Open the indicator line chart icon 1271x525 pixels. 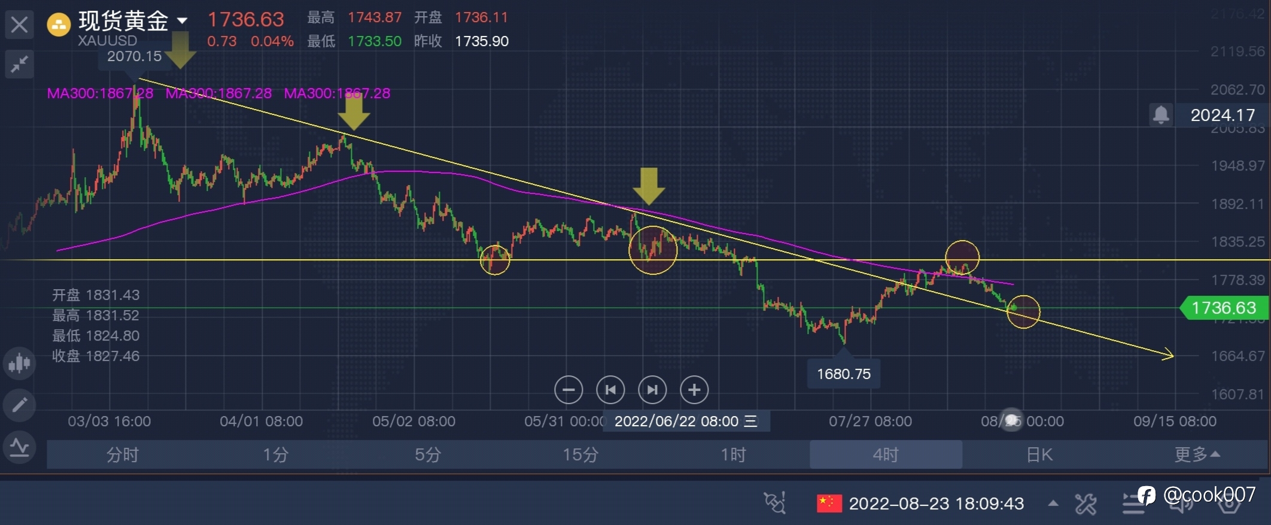click(19, 447)
